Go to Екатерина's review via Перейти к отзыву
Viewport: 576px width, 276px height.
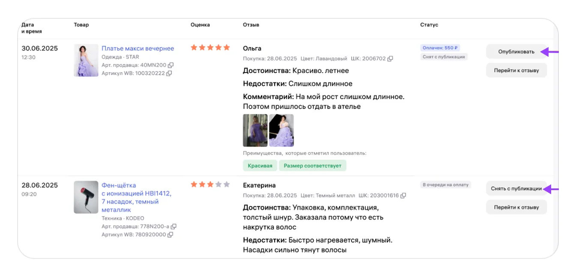pos(516,207)
